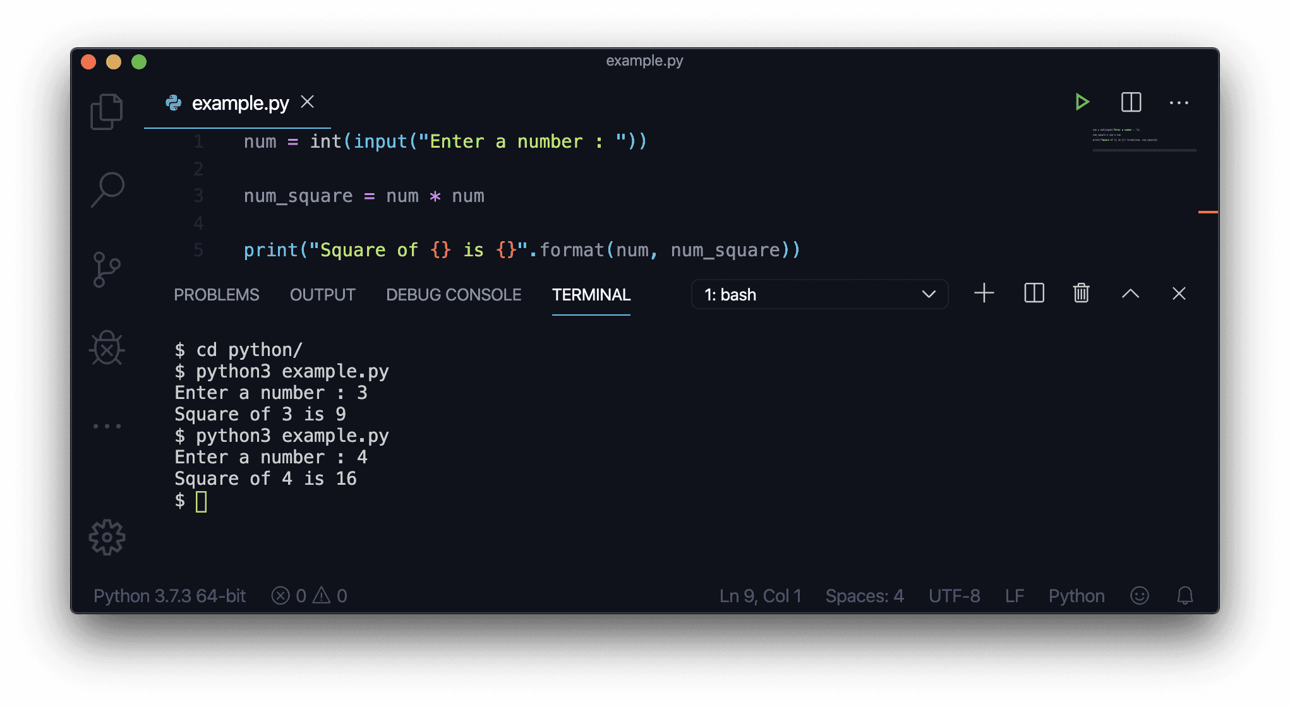This screenshot has width=1290, height=707.
Task: Click the '$ cd python/' terminal line
Action: coord(239,350)
